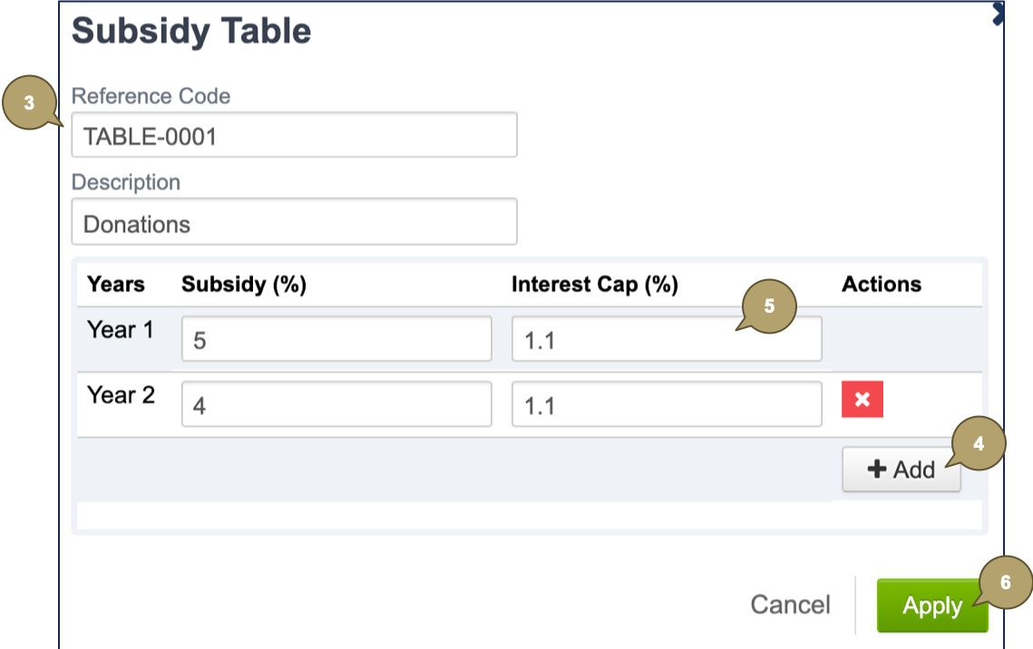This screenshot has height=649, width=1033.
Task: Select Year 2 Subsidy percentage field
Action: click(336, 404)
